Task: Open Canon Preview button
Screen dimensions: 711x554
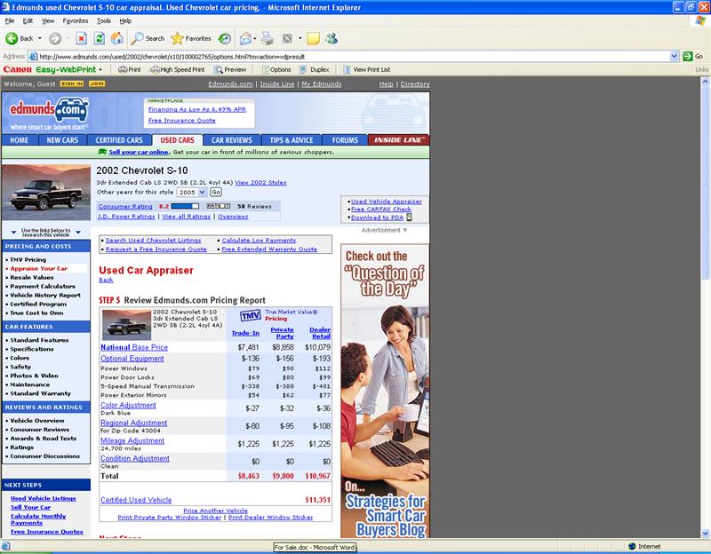Action: 230,70
